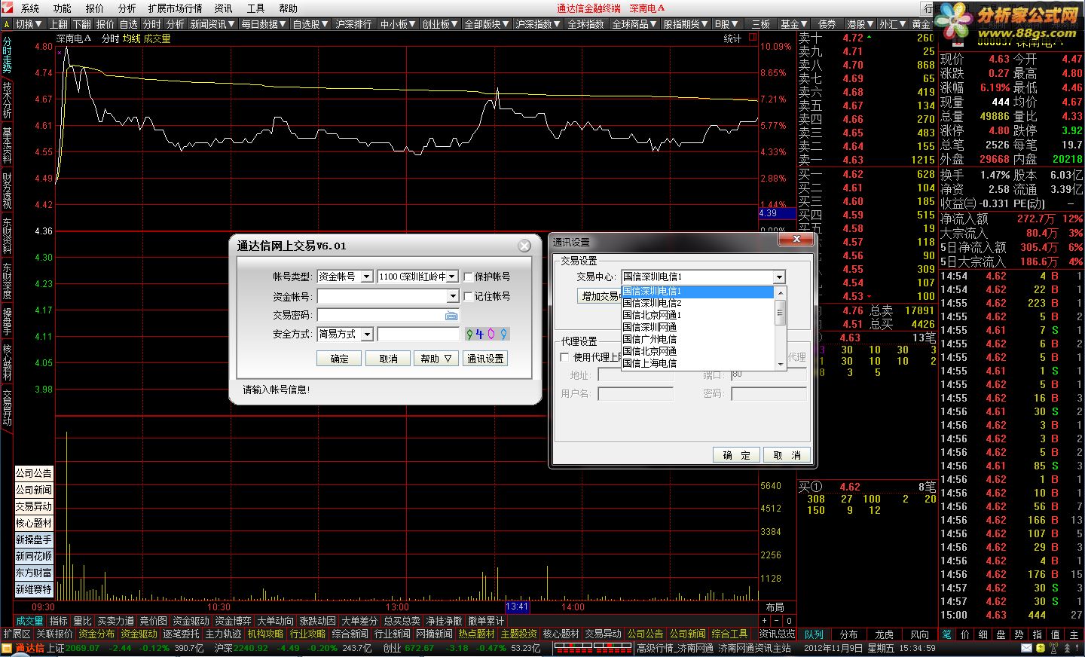The width and height of the screenshot is (1085, 657).
Task: Toggle the 使用代理 checkbox
Action: pos(564,357)
